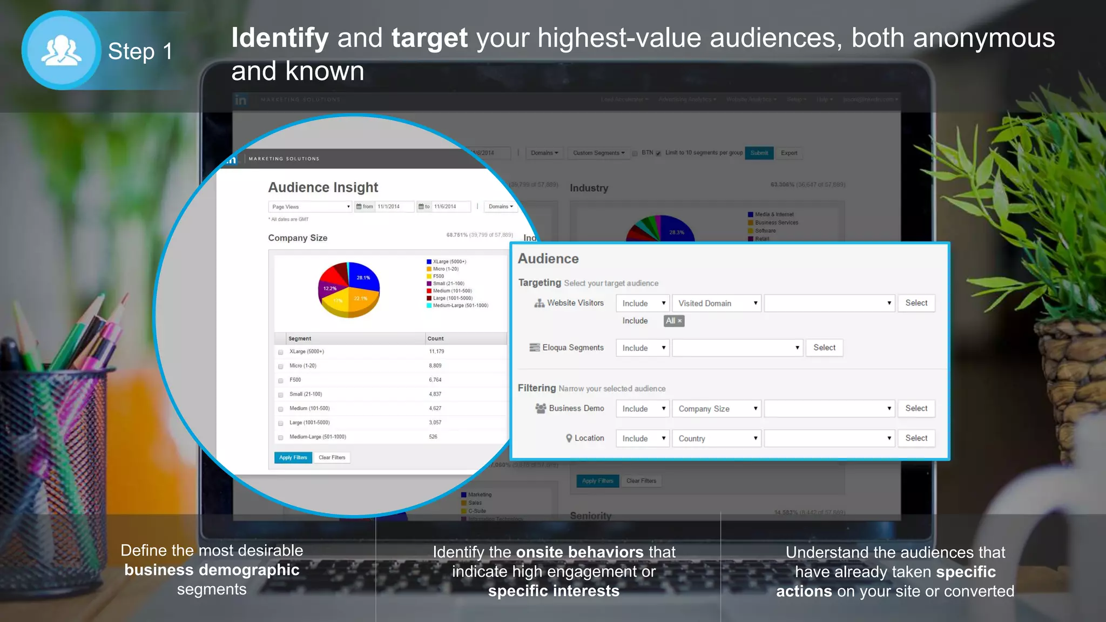This screenshot has height=622, width=1106.
Task: Open Location Include dropdown
Action: pos(643,438)
